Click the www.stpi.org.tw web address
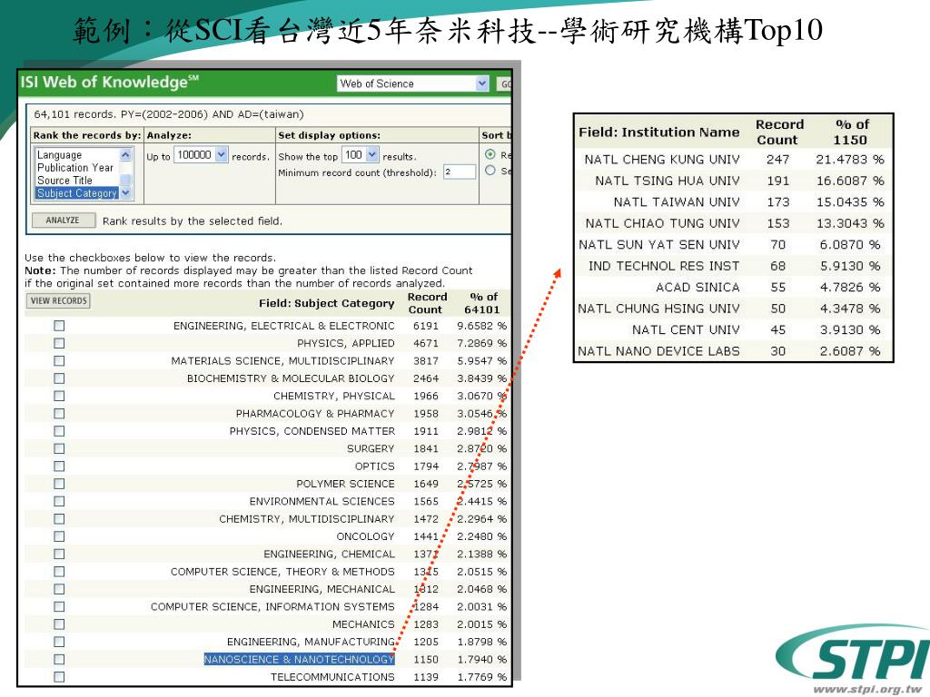The height and width of the screenshot is (697, 930). pyautogui.click(x=868, y=690)
